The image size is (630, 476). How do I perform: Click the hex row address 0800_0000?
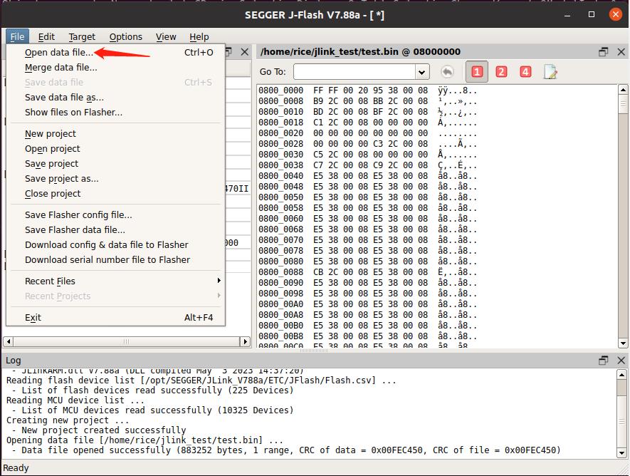tap(281, 90)
